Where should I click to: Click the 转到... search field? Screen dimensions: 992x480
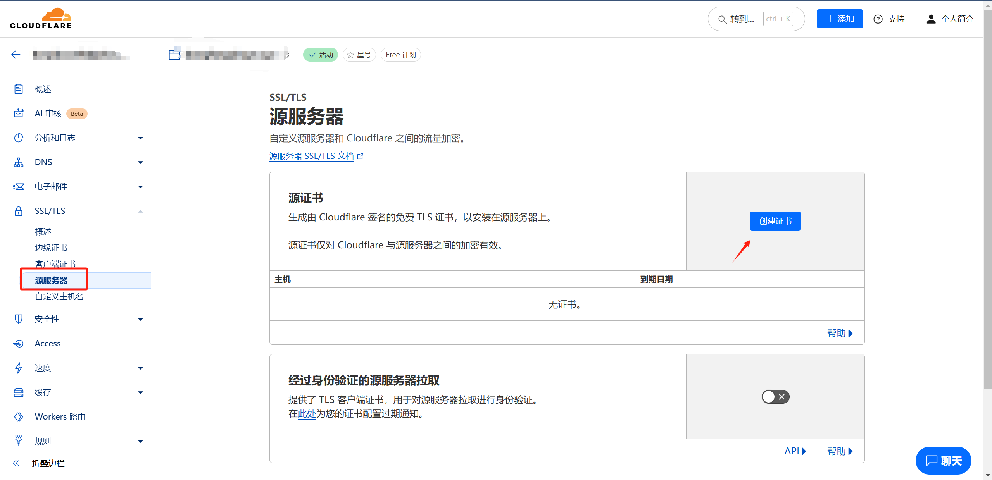(756, 19)
